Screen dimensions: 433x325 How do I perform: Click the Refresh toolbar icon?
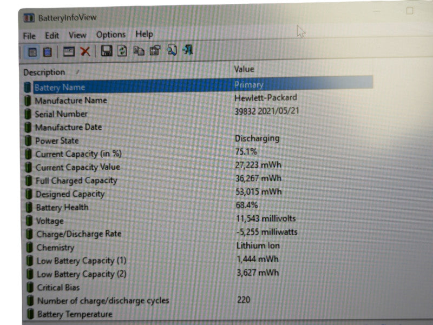pyautogui.click(x=122, y=51)
